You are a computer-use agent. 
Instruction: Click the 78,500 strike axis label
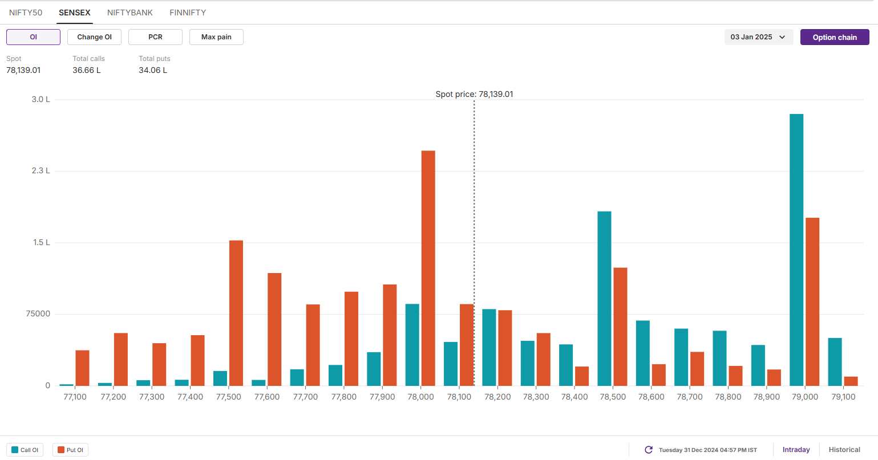[x=613, y=397]
